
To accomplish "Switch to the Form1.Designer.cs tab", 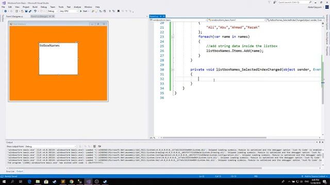I will [x=14, y=16].
